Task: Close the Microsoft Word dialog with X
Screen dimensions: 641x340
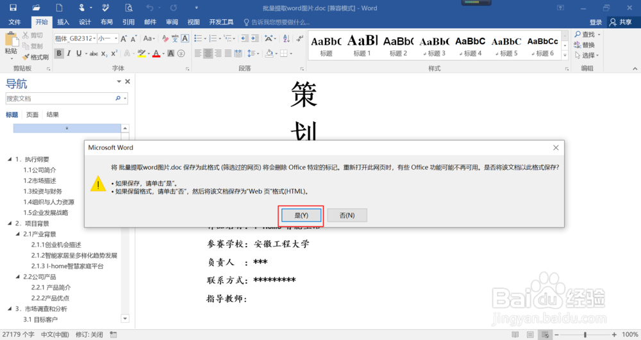Action: click(556, 148)
